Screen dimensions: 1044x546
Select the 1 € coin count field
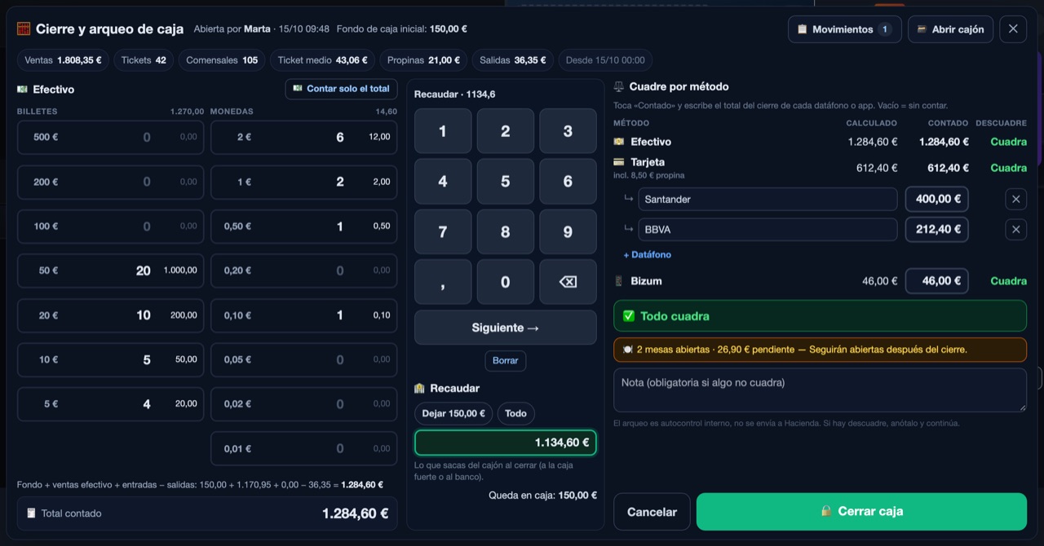coord(304,182)
